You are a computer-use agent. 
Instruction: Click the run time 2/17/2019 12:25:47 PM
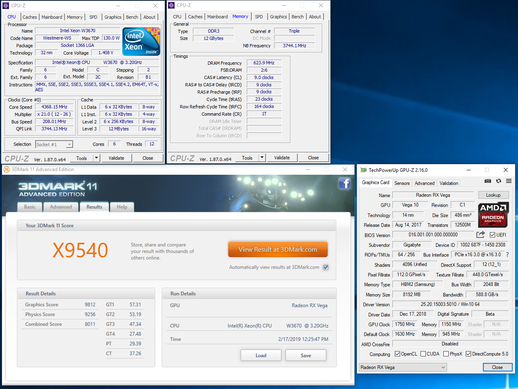tap(303, 339)
